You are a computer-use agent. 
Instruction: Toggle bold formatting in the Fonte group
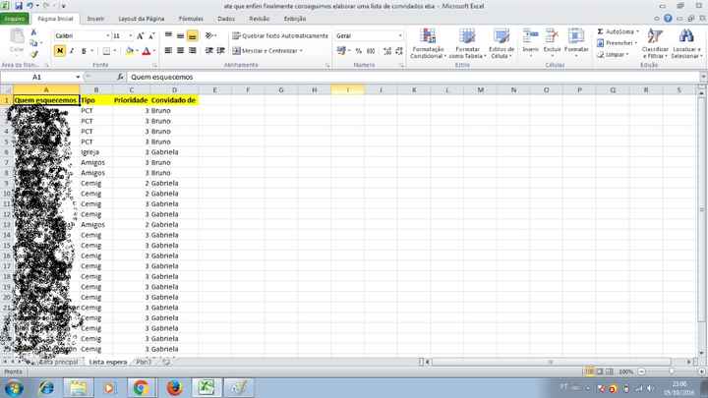click(60, 51)
